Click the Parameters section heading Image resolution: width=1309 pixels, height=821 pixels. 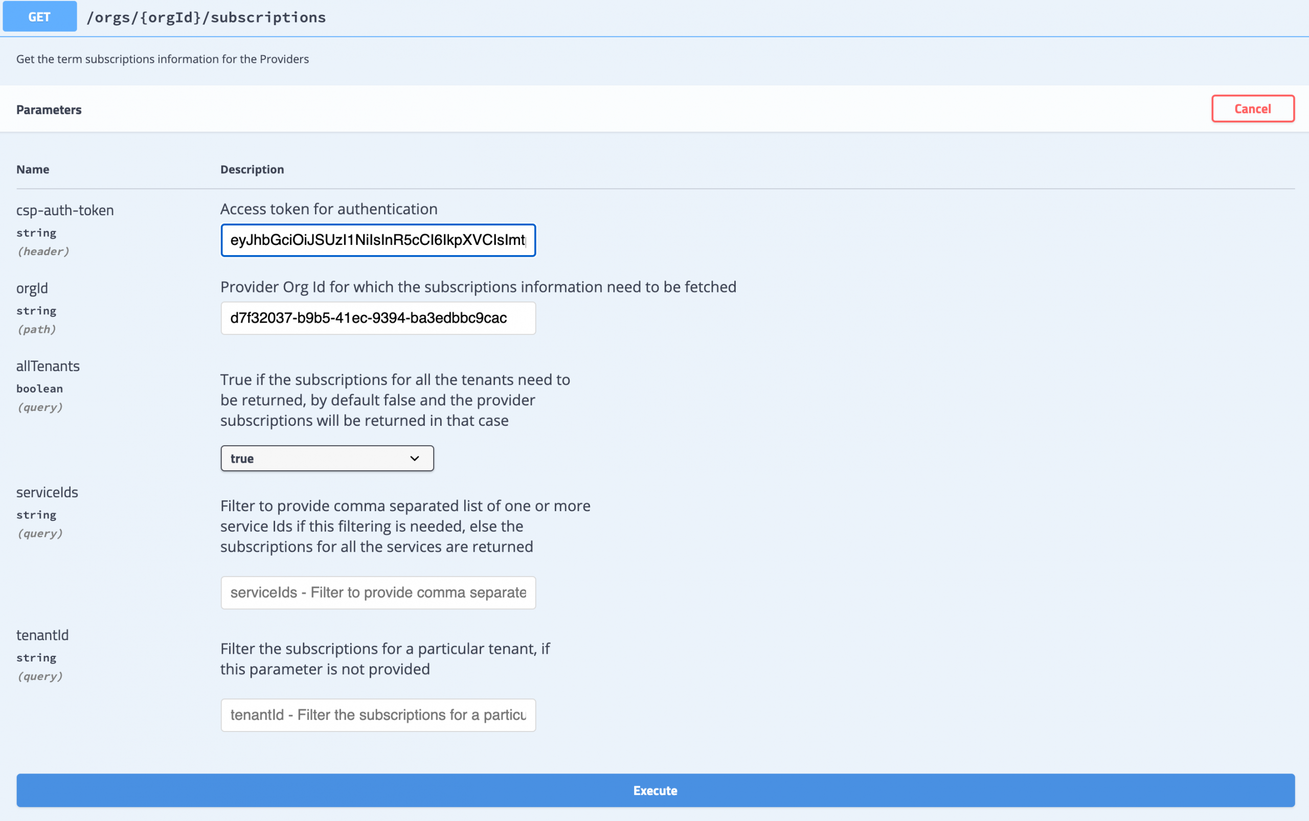[49, 110]
